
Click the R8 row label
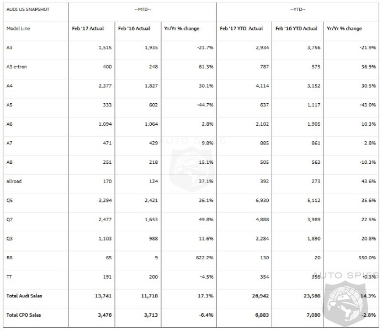click(x=9, y=258)
